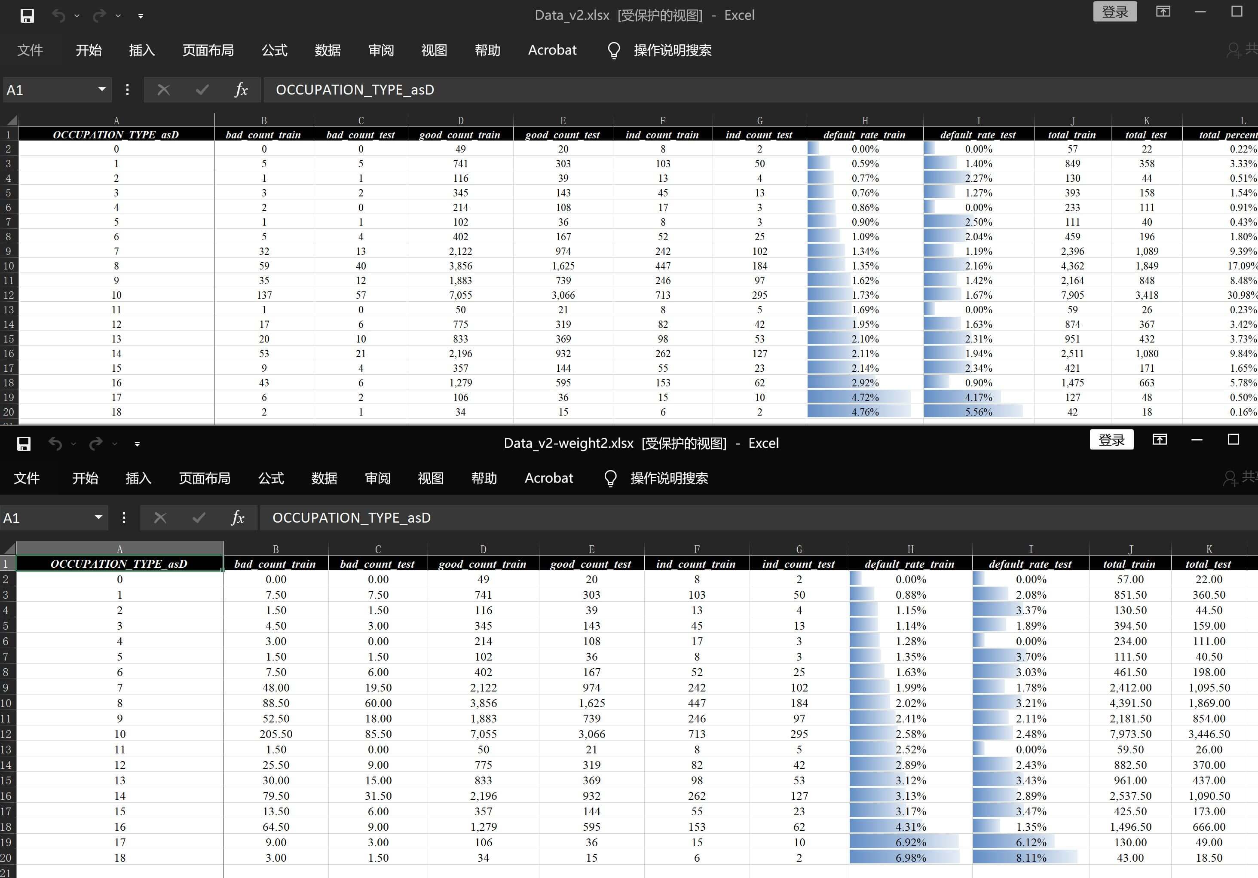Select column H header in top sheet
The width and height of the screenshot is (1258, 878).
tap(865, 120)
